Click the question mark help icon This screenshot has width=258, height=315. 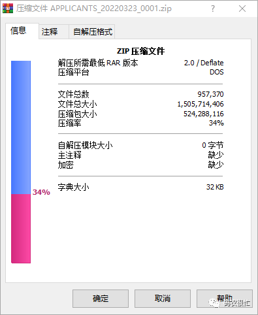213,8
